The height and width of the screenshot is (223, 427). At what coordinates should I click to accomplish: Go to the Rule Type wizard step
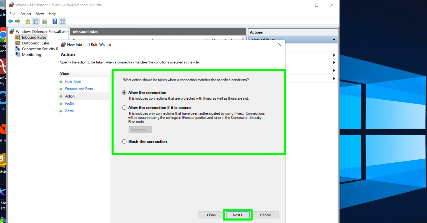click(x=73, y=81)
